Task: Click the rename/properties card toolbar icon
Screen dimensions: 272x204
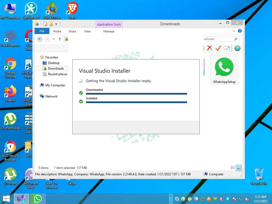Action: (227, 48)
